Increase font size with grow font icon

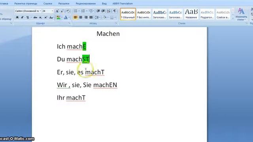pos(57,11)
